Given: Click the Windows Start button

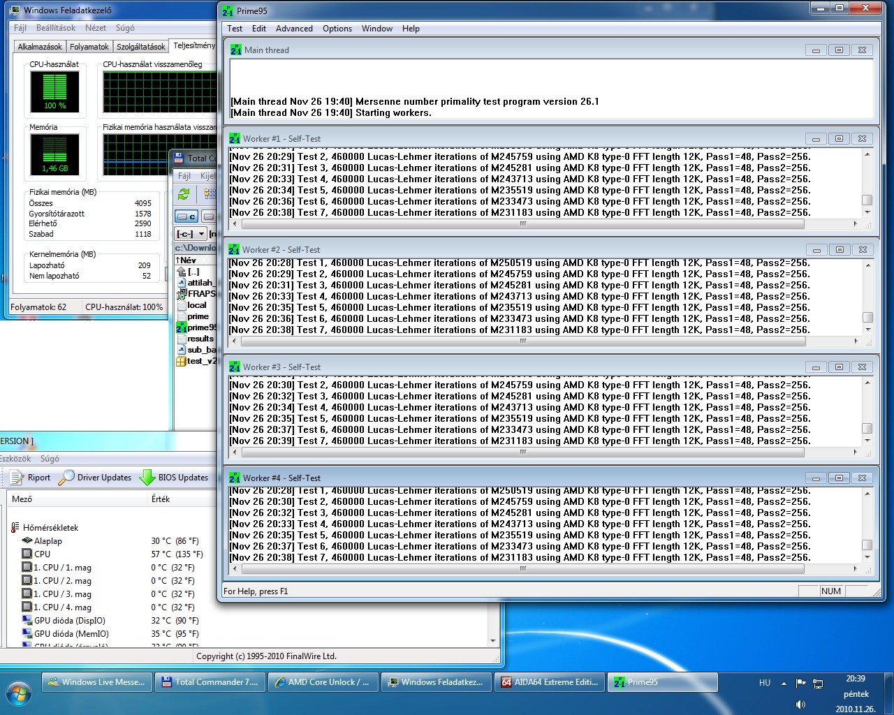Looking at the screenshot, I should pos(19,694).
